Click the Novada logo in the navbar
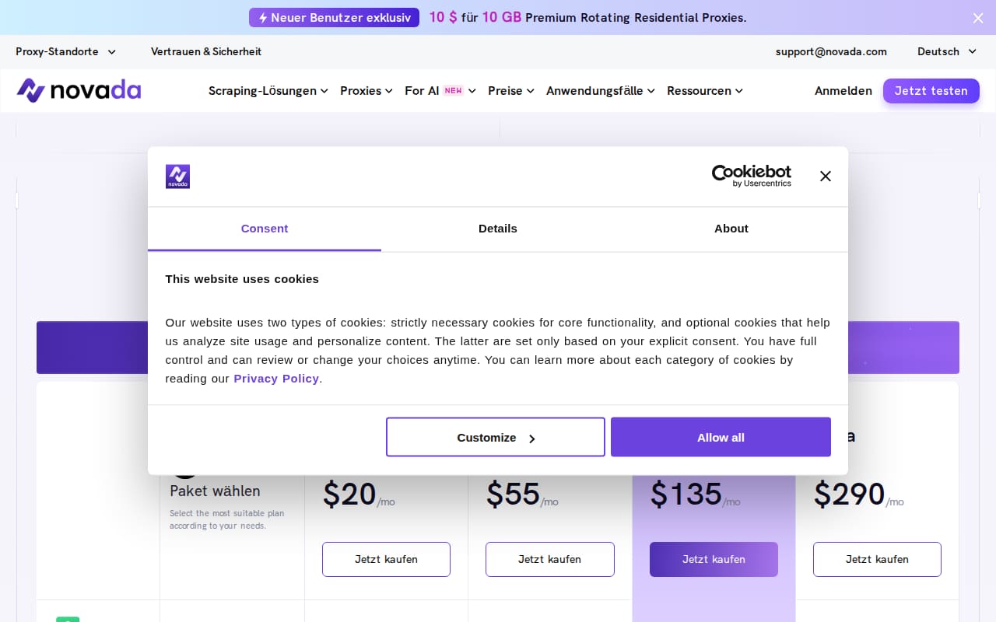Viewport: 996px width, 622px height. point(79,90)
